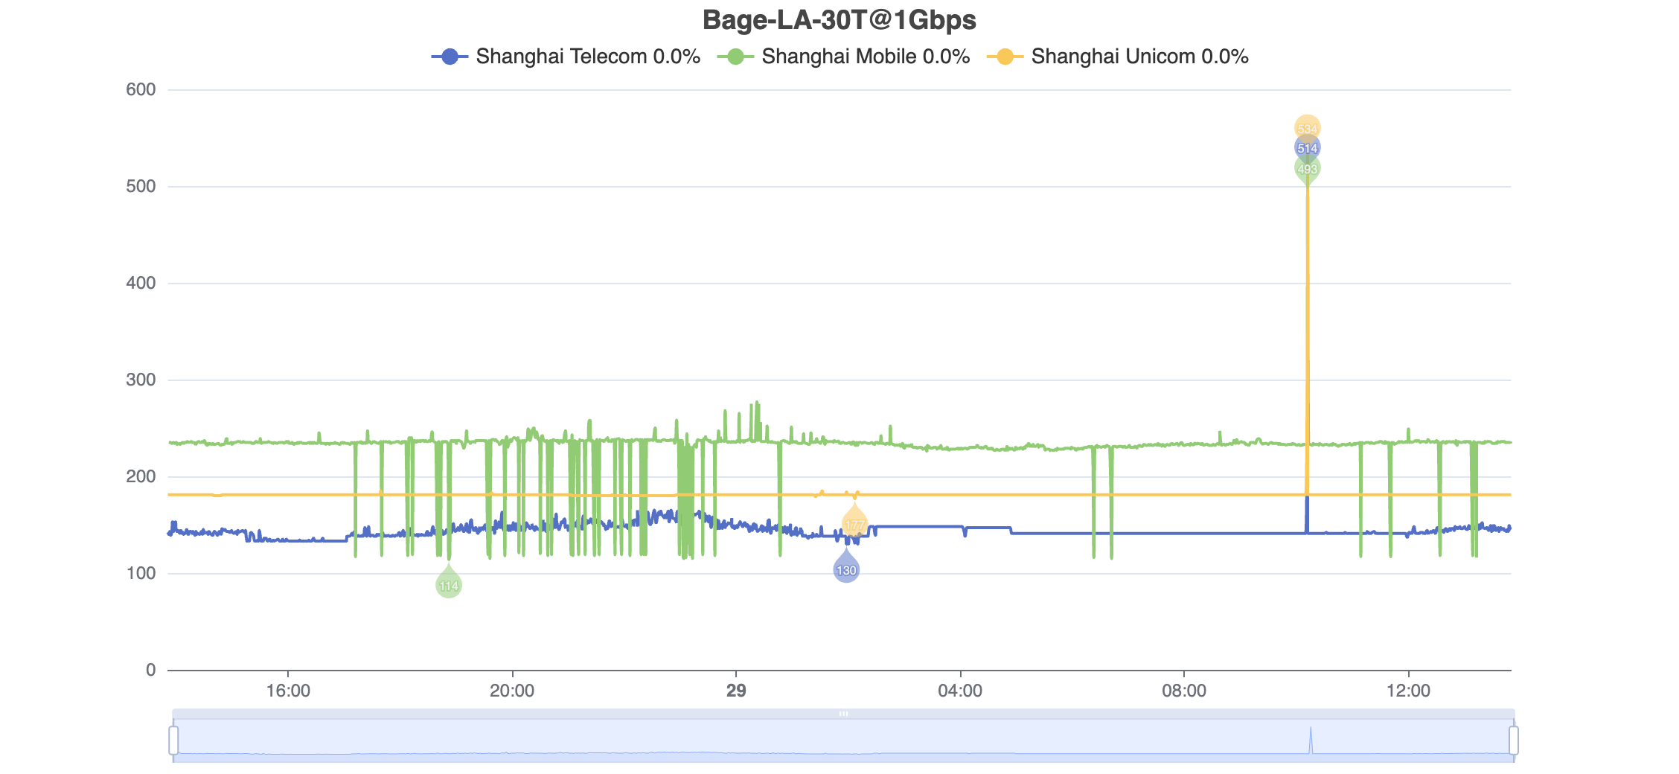
Task: Click the 600 y-axis value label
Action: pyautogui.click(x=141, y=90)
